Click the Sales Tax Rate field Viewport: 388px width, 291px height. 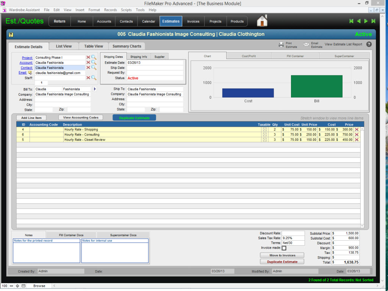[293, 238]
